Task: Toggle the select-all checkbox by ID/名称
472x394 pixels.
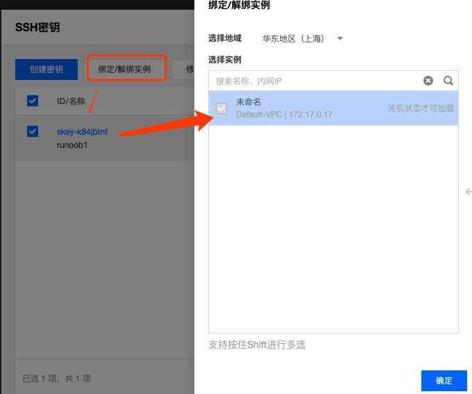Action: coord(33,101)
